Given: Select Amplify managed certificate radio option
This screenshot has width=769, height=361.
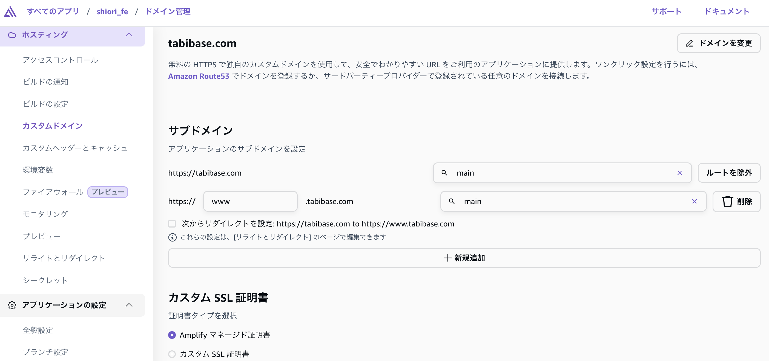Looking at the screenshot, I should (x=172, y=335).
